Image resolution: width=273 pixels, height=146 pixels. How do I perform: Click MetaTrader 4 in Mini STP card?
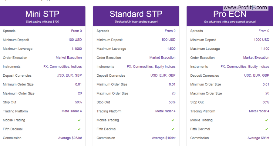point(72,111)
